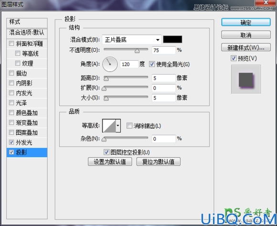Open the 等高线 contour picker arrow
The width and height of the screenshot is (277, 226).
coord(118,126)
